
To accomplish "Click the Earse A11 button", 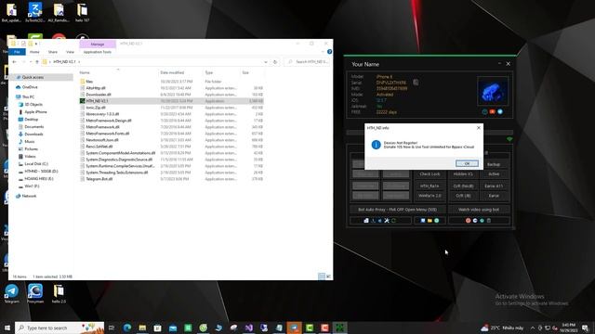I will pyautogui.click(x=494, y=186).
